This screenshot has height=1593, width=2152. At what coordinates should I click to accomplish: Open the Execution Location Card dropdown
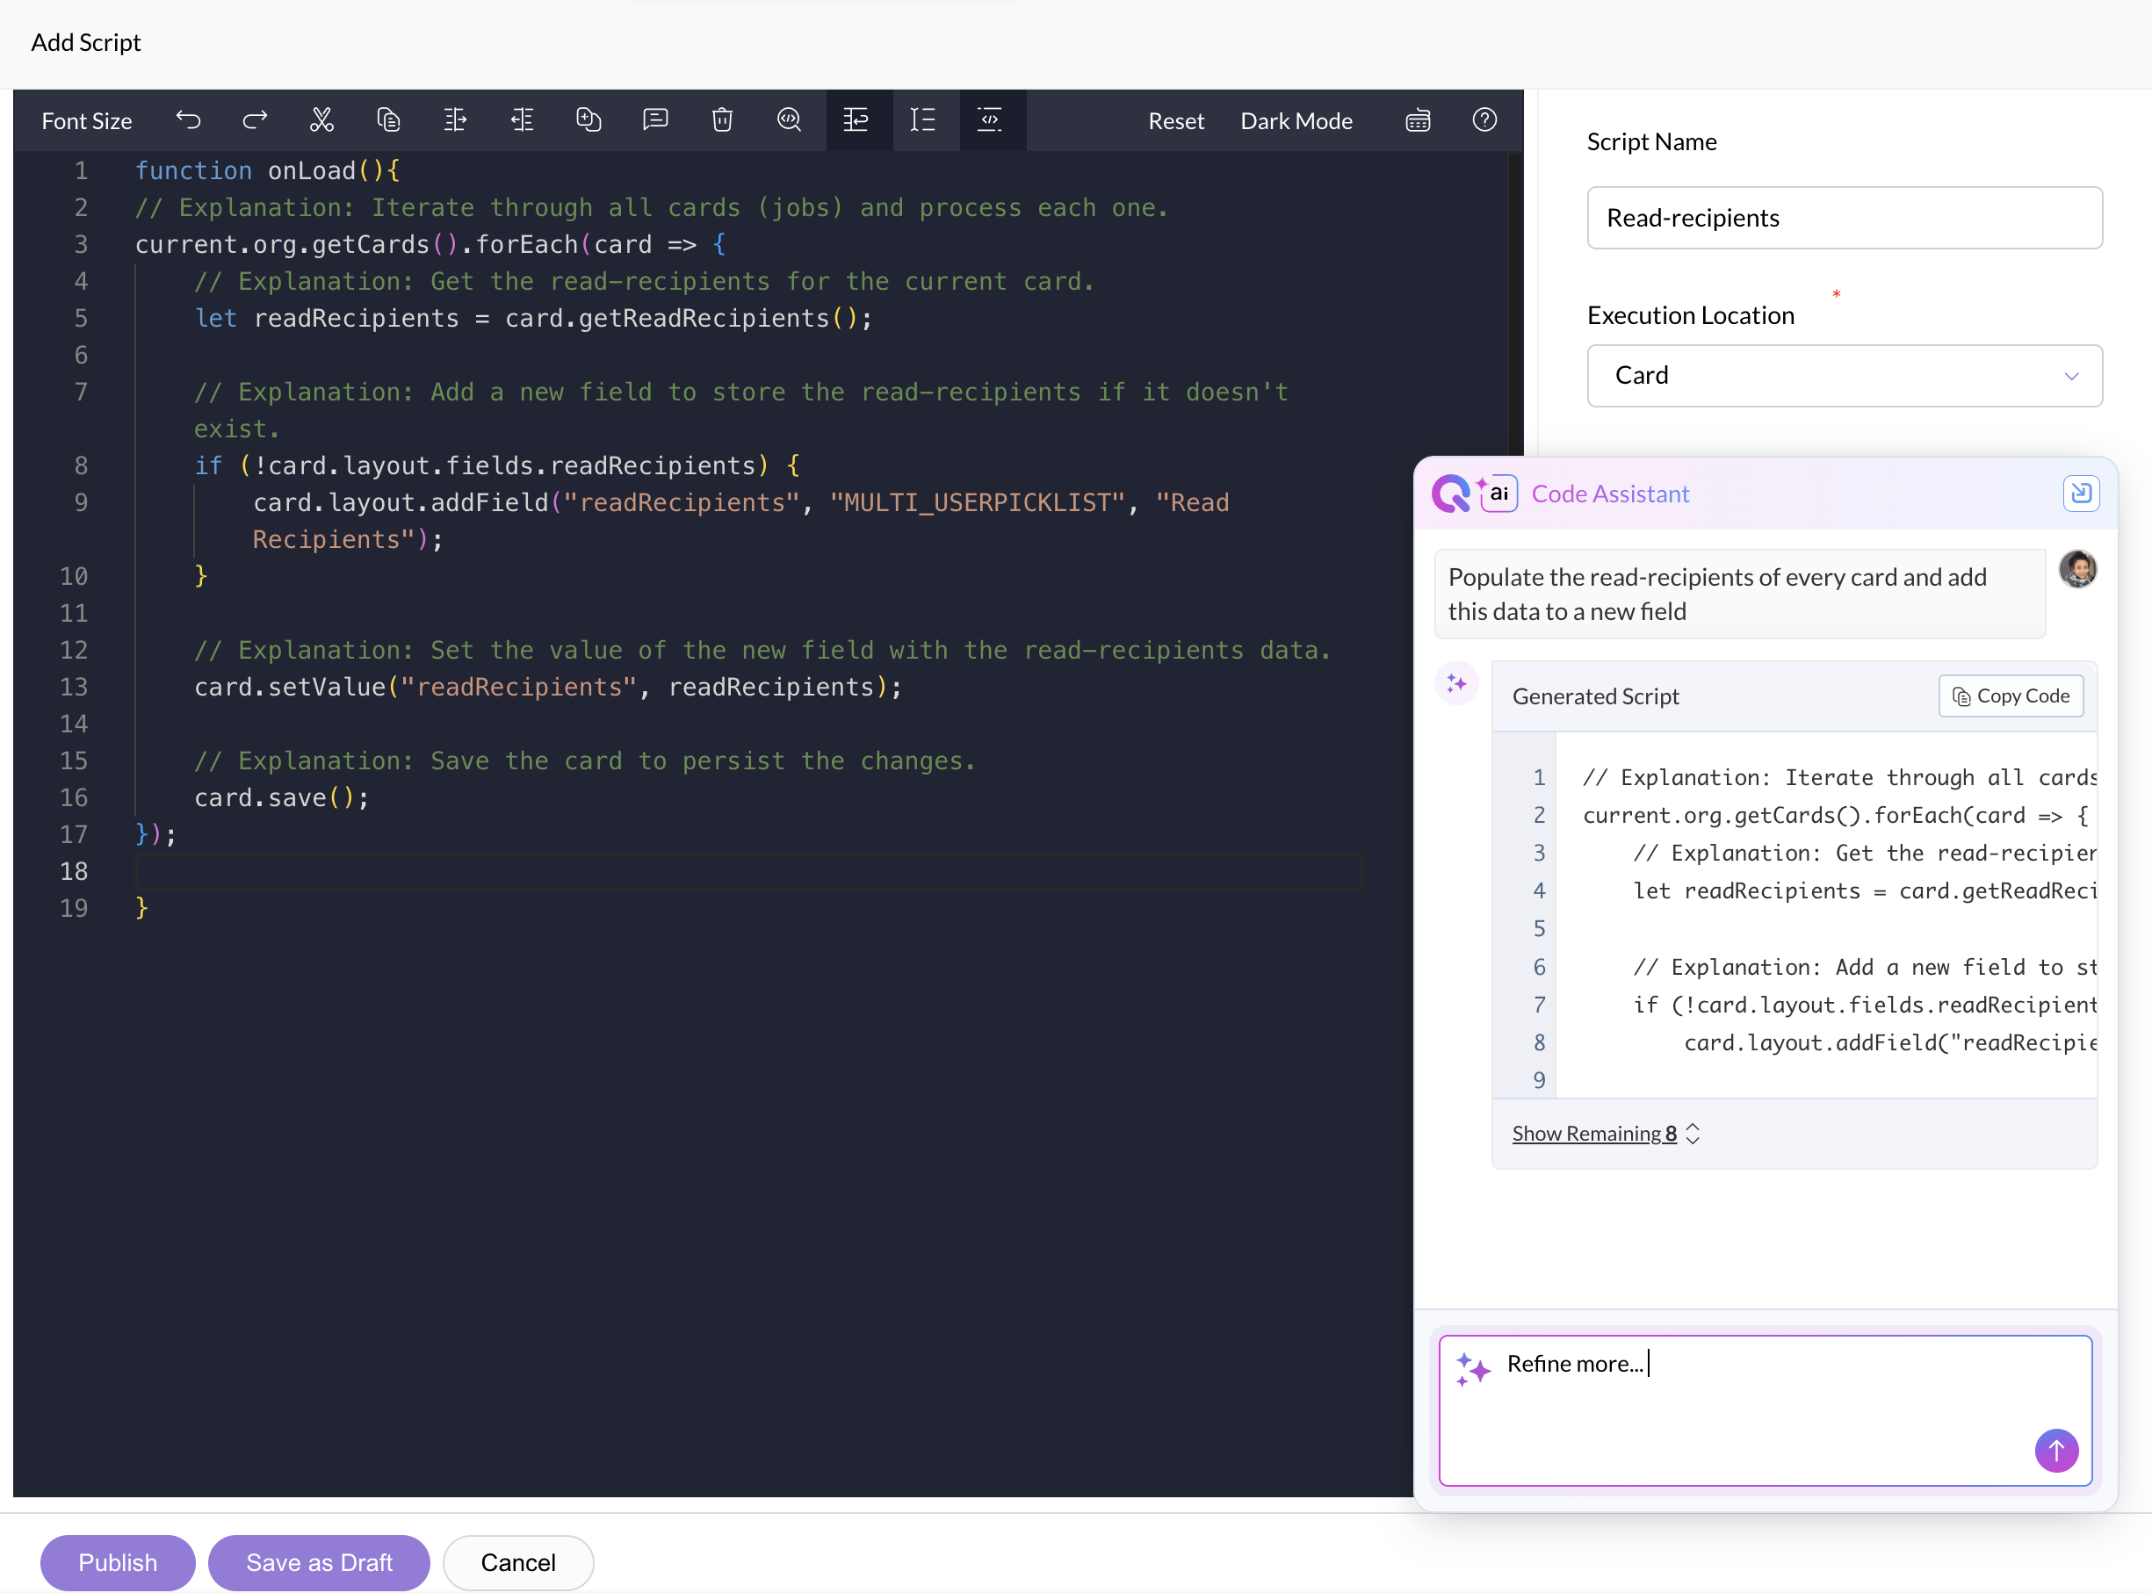[x=1844, y=375]
